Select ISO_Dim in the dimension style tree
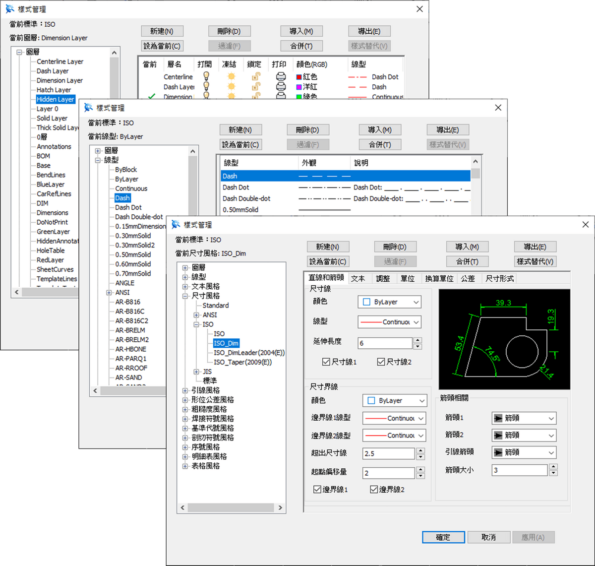 [226, 343]
